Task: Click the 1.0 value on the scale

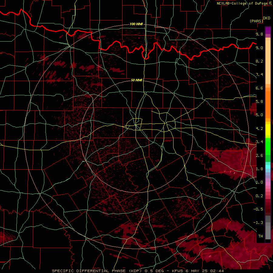Action: (x=259, y=182)
